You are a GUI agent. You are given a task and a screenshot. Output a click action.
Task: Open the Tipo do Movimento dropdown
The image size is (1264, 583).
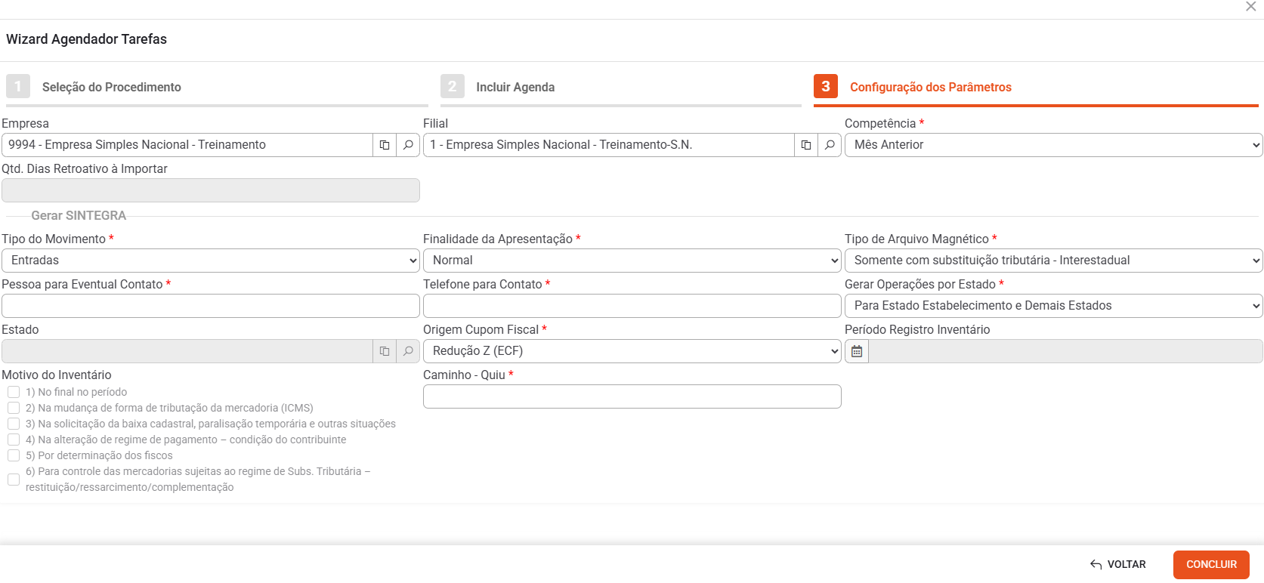tap(211, 261)
